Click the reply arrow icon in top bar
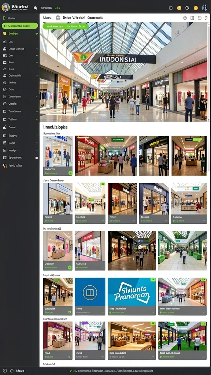The width and height of the screenshot is (211, 375). 36,8
